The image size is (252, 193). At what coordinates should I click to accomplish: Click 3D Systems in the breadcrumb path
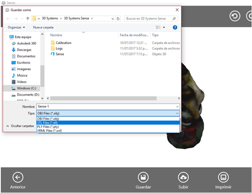coord(50,19)
